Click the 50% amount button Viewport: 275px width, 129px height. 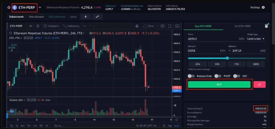[217, 64]
